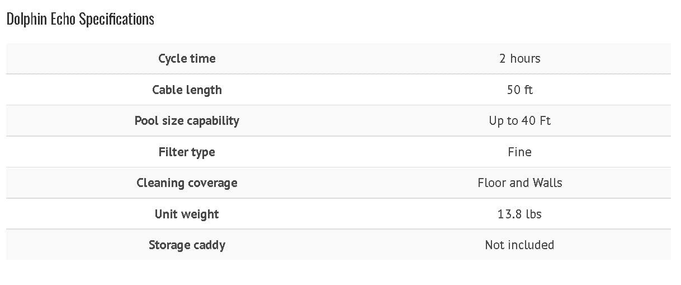Select the 'Cable length' row label
The width and height of the screenshot is (681, 285).
click(187, 90)
